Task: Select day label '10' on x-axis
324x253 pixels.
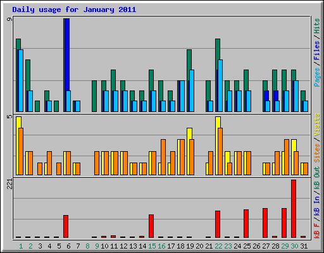Action: pos(104,246)
